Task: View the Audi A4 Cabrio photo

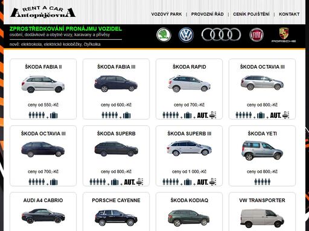Action: tap(43, 216)
